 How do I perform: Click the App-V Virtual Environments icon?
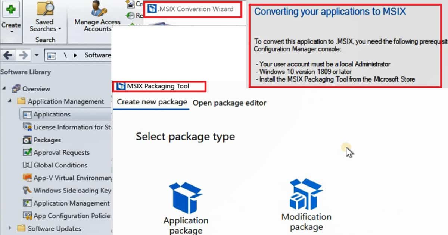pos(28,178)
